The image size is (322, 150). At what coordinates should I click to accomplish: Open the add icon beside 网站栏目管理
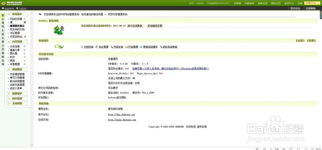(25, 19)
